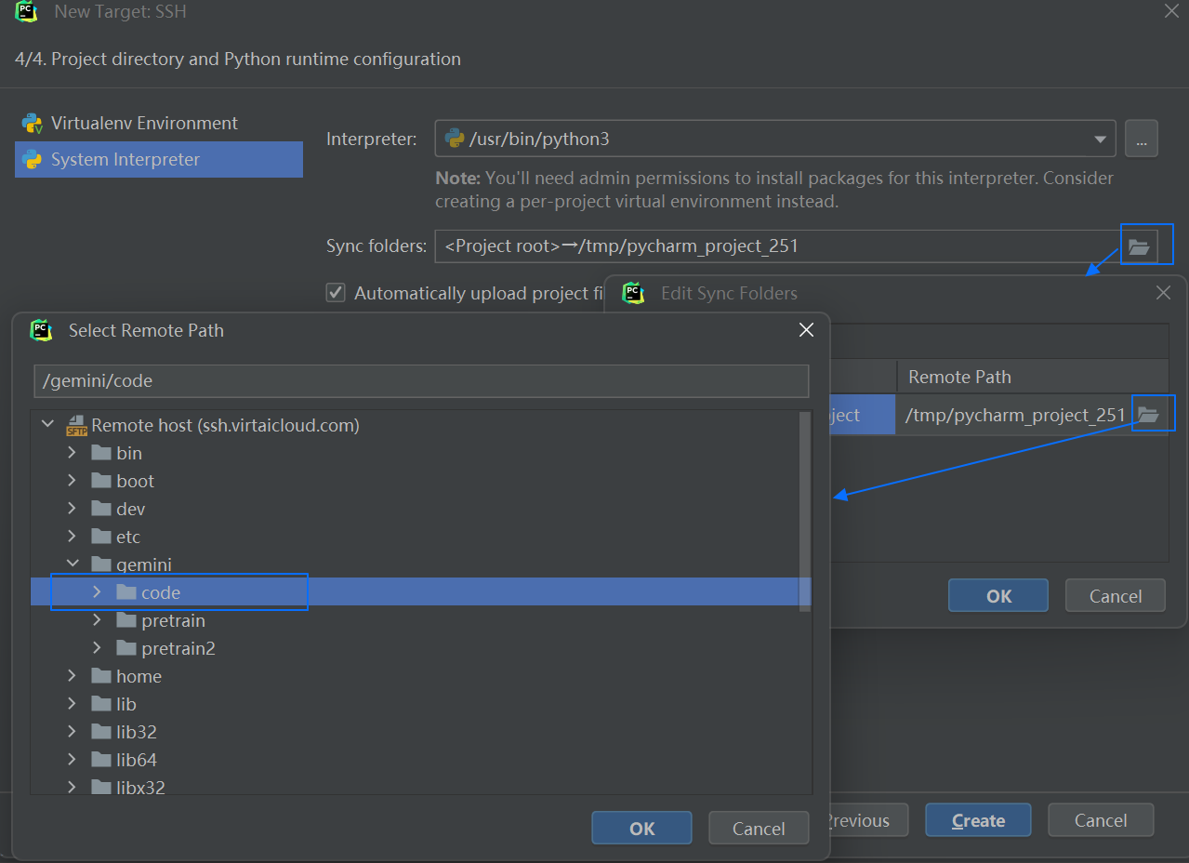Viewport: 1189px width, 863px height.
Task: Select the Virtualenv Environment option
Action: tap(144, 124)
